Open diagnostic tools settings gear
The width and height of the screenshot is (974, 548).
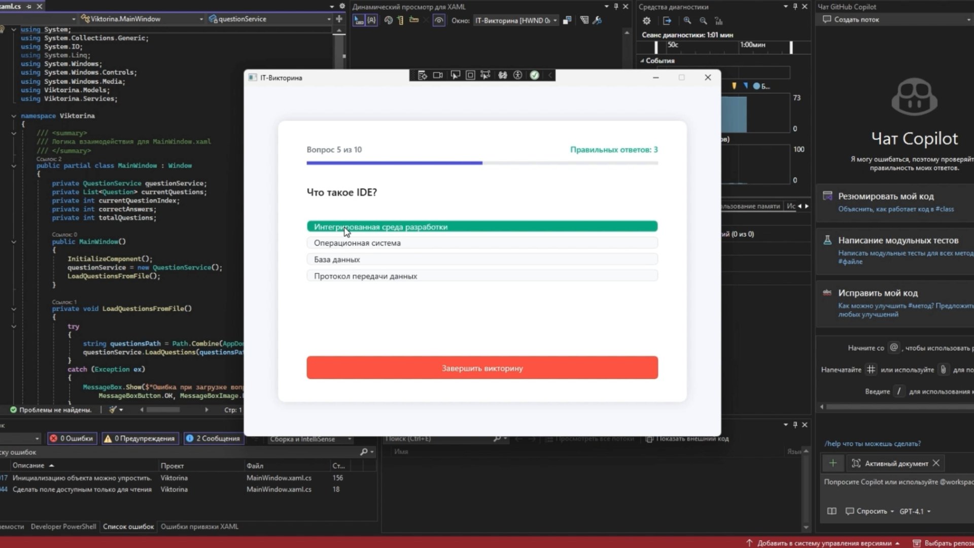click(646, 21)
